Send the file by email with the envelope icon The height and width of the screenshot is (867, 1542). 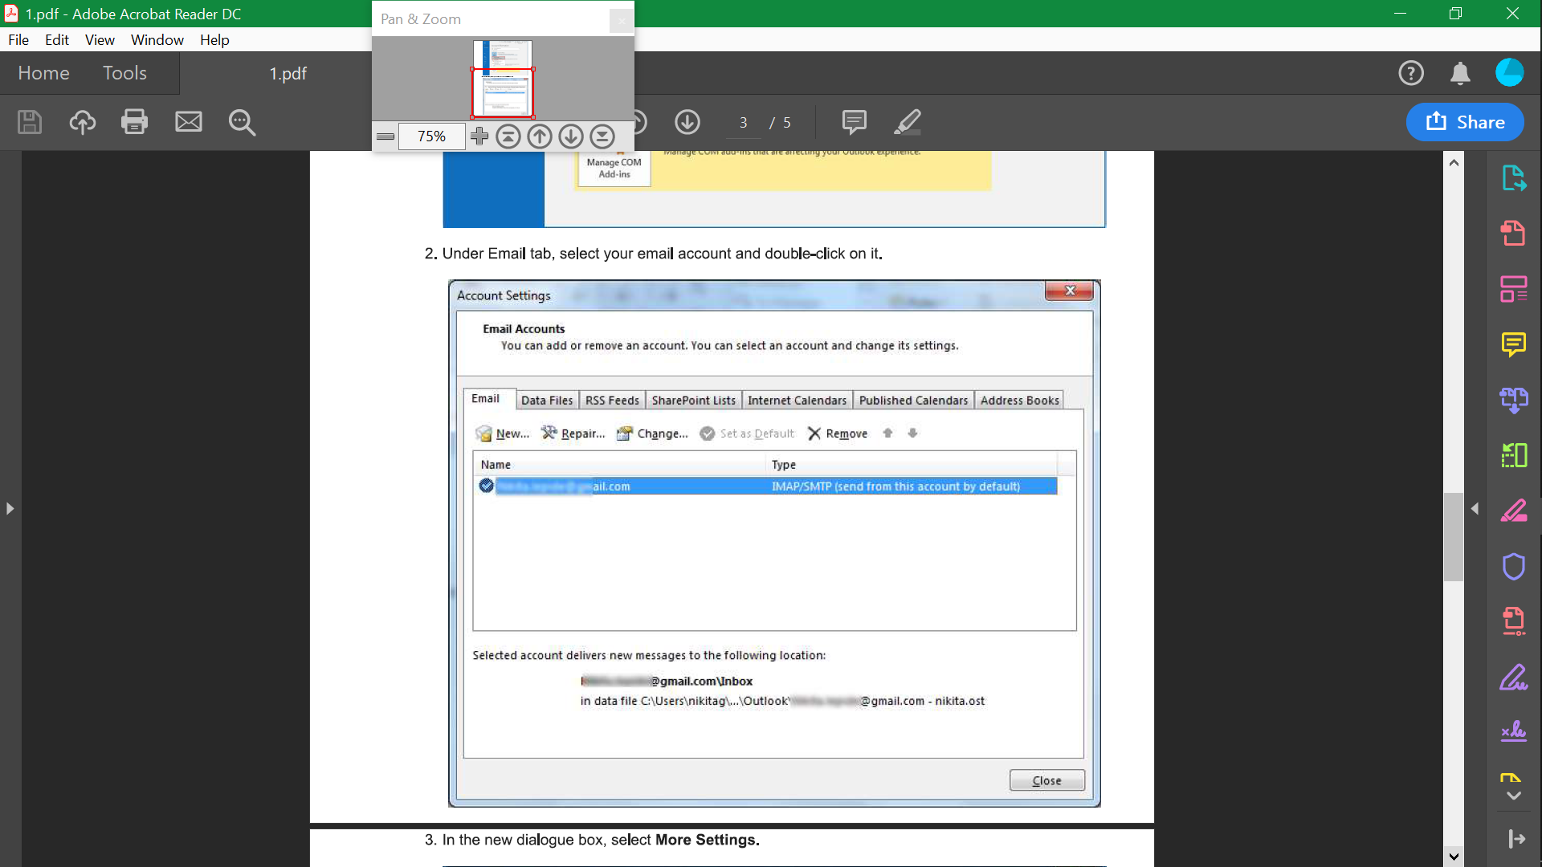(189, 122)
